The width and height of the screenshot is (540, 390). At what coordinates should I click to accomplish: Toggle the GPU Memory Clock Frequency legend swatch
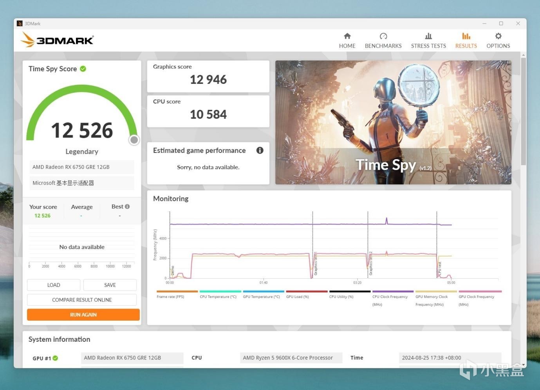[436, 292]
